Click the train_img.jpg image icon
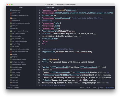Screen dimensions: 121x98 11,72
